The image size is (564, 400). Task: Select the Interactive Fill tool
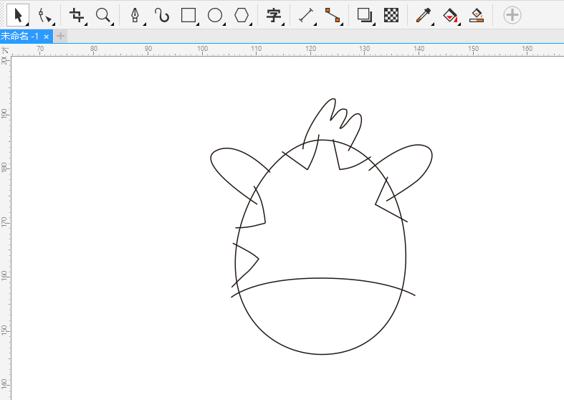450,16
